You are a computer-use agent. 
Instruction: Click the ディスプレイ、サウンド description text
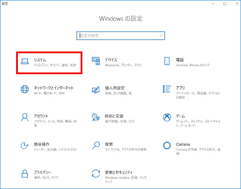55,65
